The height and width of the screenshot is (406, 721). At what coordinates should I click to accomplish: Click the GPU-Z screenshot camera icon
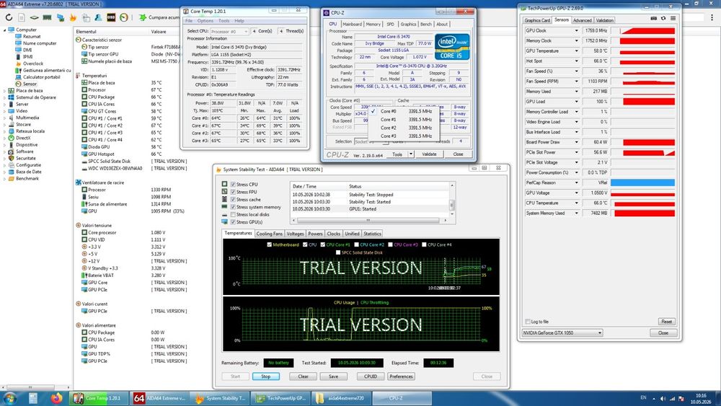[x=653, y=19]
